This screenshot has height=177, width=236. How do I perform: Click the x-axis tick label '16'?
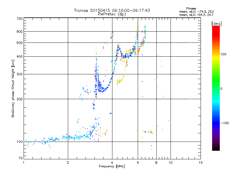click(x=201, y=163)
